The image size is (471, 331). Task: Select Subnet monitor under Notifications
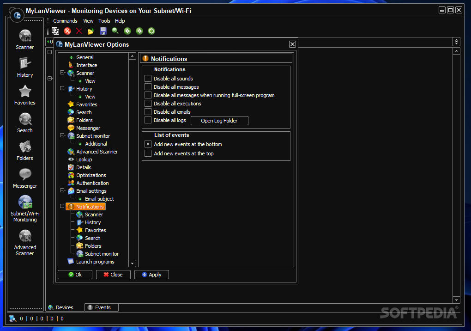tap(102, 254)
